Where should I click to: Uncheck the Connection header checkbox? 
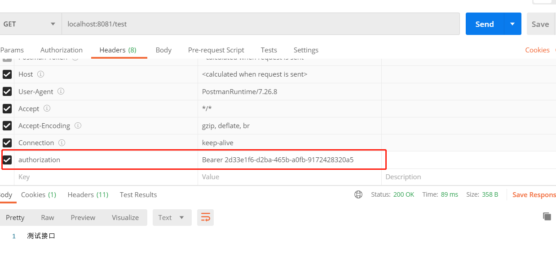(x=7, y=142)
